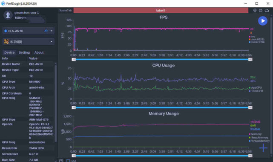Select the Device tab
273x162 pixels.
(9, 52)
